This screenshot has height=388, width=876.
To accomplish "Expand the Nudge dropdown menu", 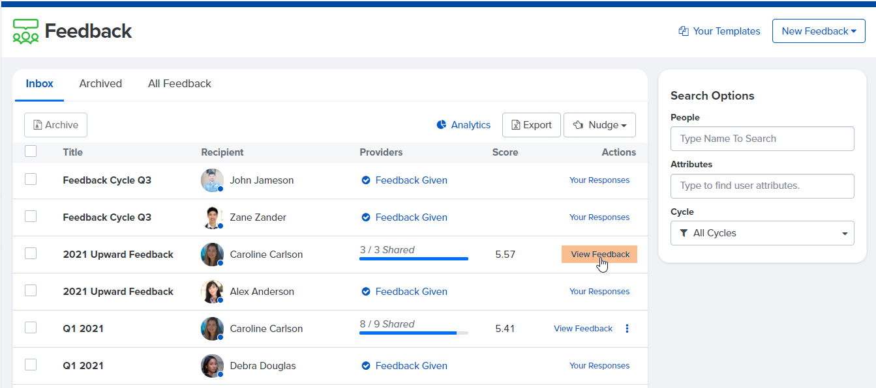I will tap(599, 125).
